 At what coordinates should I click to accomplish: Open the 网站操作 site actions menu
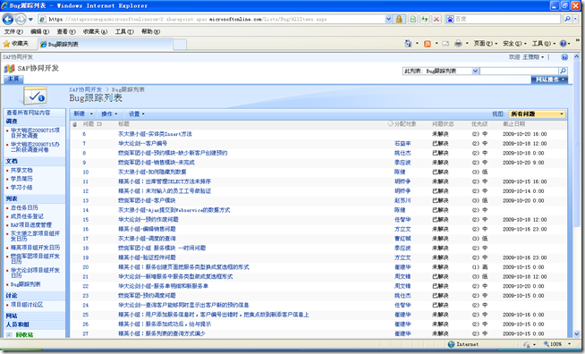pyautogui.click(x=549, y=80)
